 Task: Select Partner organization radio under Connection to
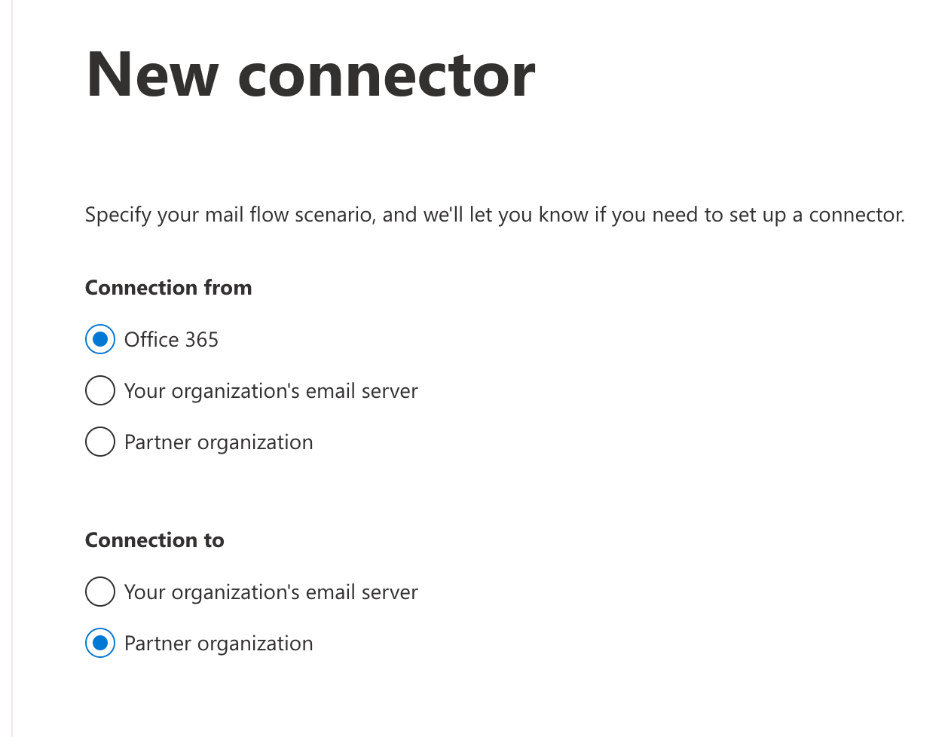(100, 643)
